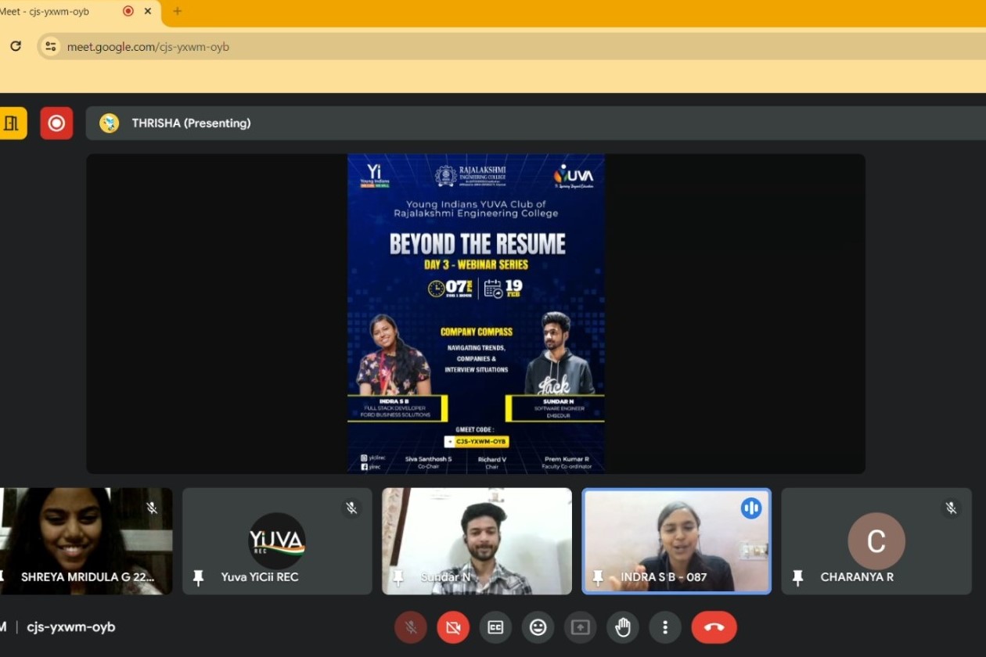Switch to the Meet - cjs-yxwm-oyb browser tab
The image size is (986, 657).
click(x=80, y=12)
